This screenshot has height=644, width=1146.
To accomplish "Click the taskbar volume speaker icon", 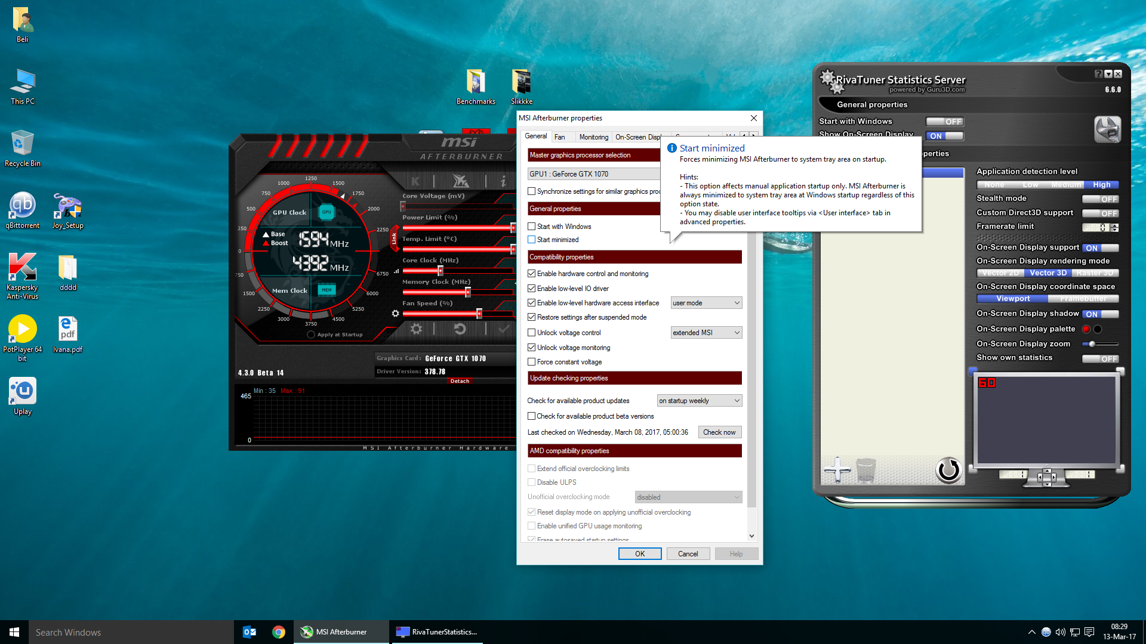I will [1060, 632].
